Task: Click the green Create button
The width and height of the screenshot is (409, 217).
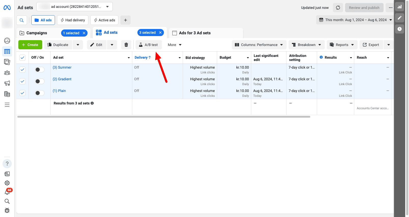Action: pyautogui.click(x=30, y=45)
